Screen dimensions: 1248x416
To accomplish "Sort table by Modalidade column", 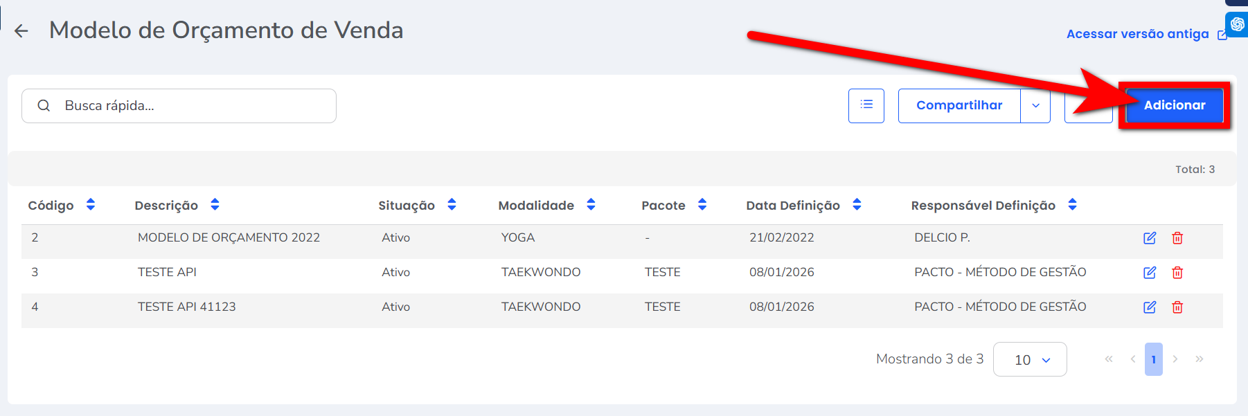I will point(591,205).
